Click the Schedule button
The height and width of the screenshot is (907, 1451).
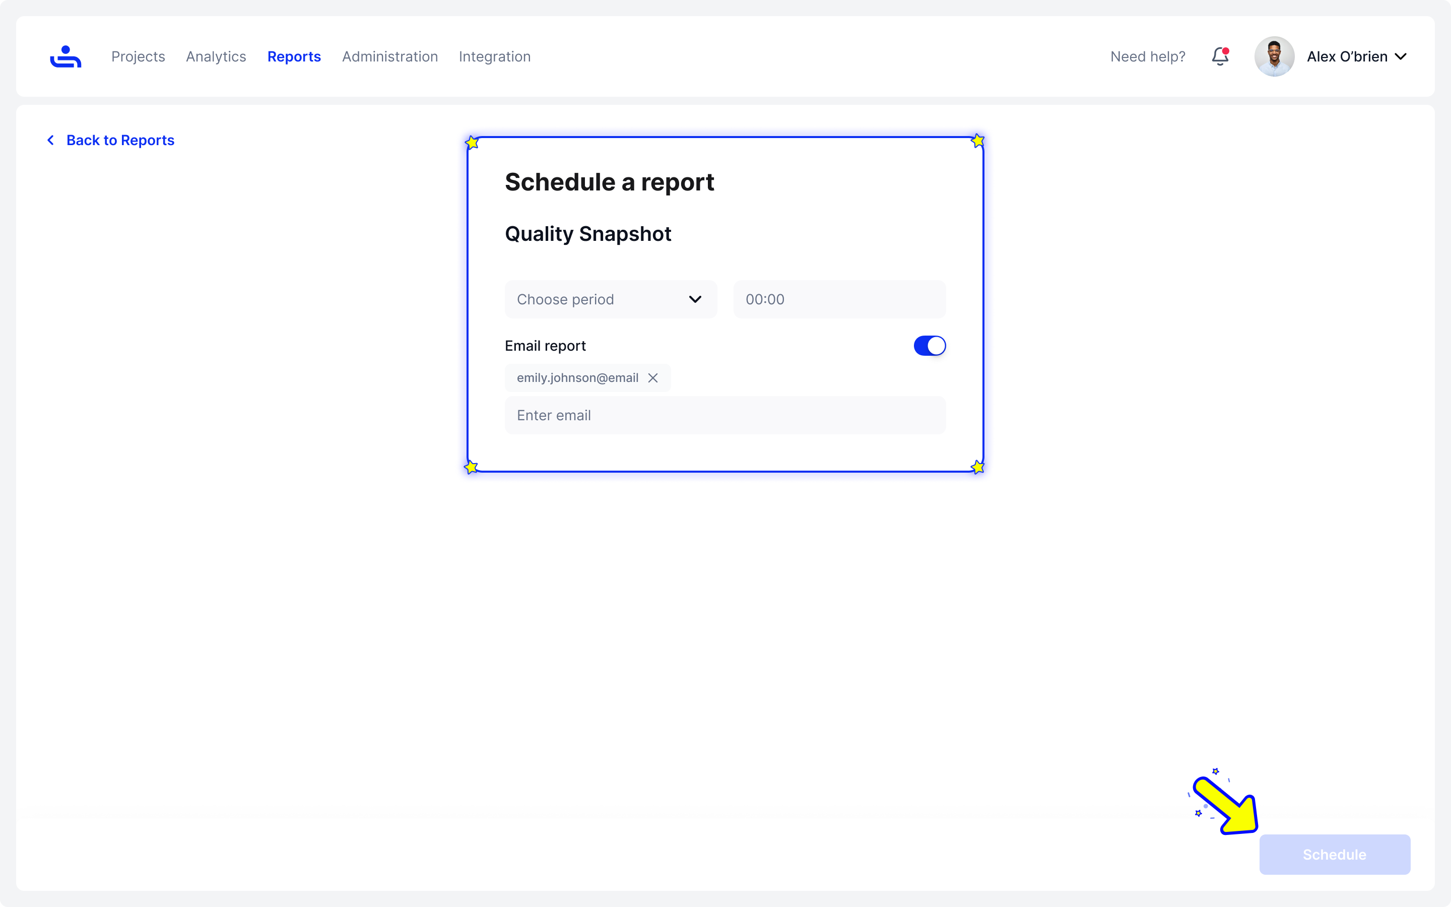click(1334, 854)
